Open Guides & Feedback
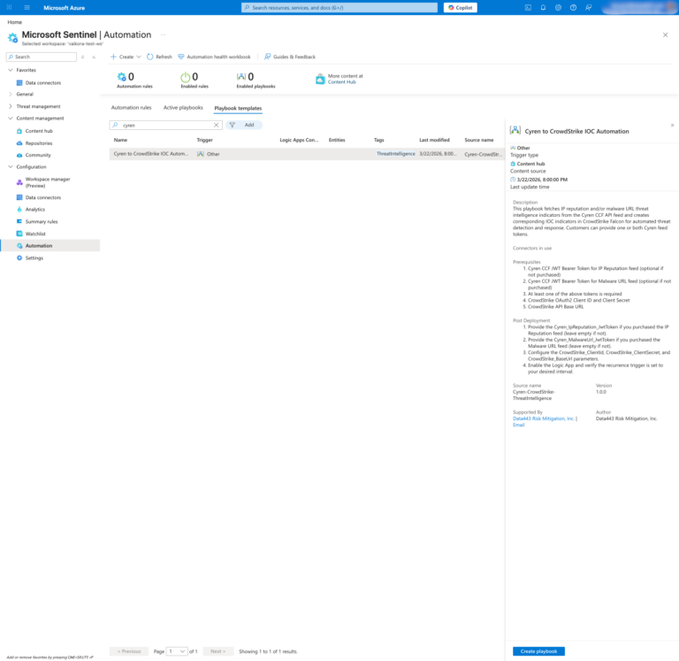This screenshot has height=661, width=679. click(x=290, y=57)
